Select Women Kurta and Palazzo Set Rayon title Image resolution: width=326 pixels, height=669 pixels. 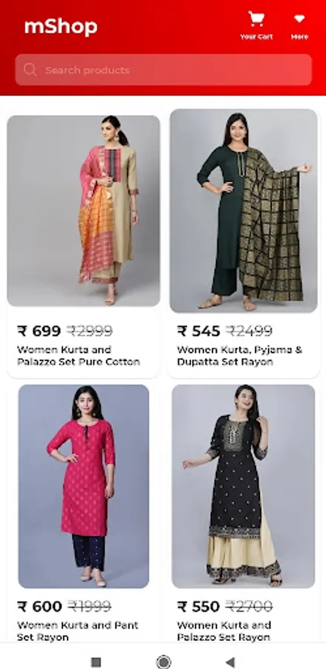pyautogui.click(x=224, y=631)
